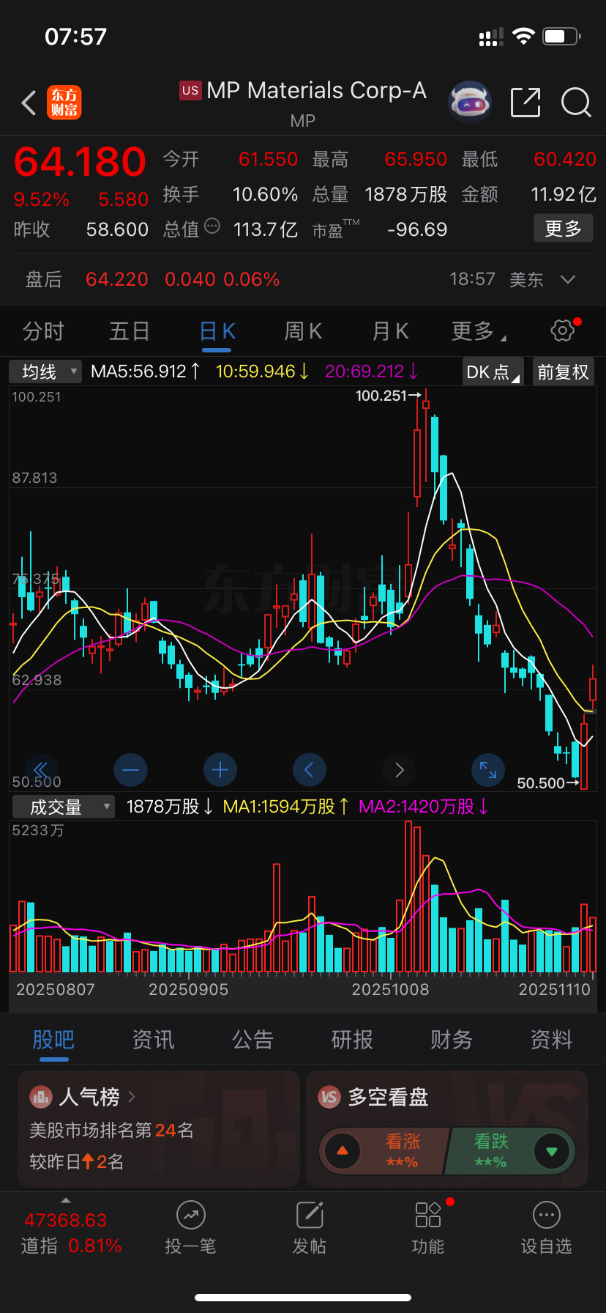Switch to the 五日 tab

[130, 331]
